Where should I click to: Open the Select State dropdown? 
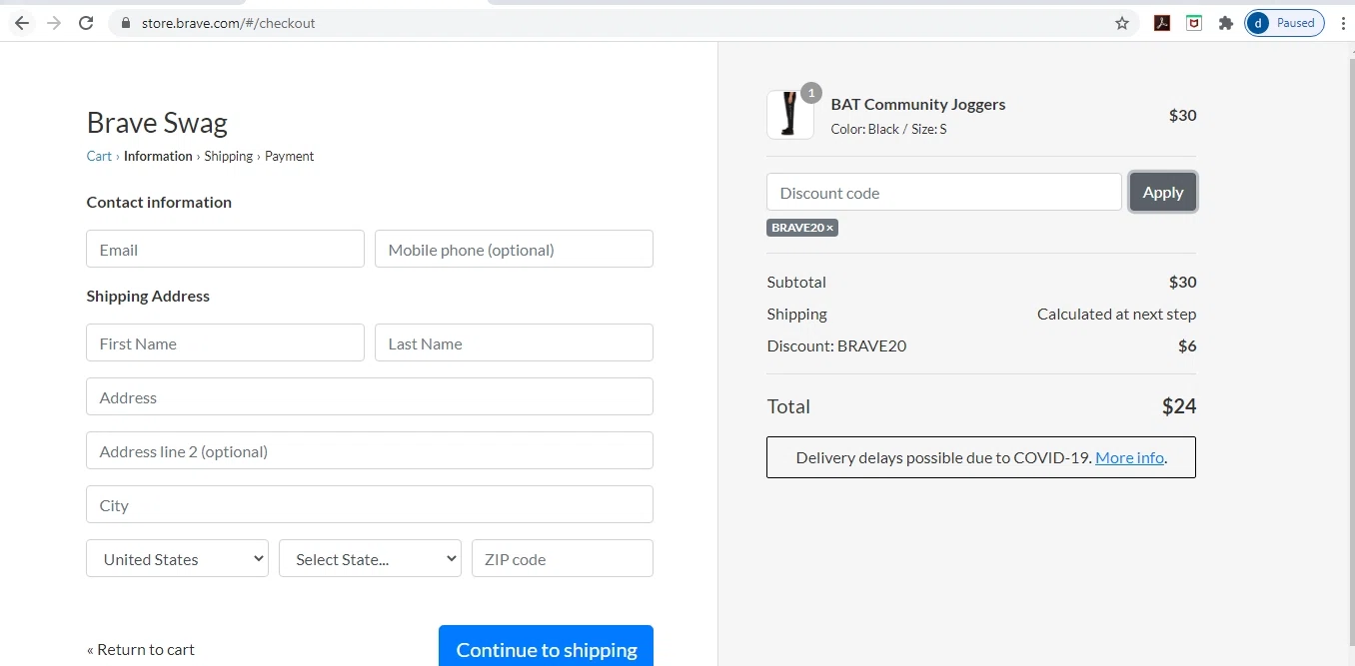coord(370,558)
